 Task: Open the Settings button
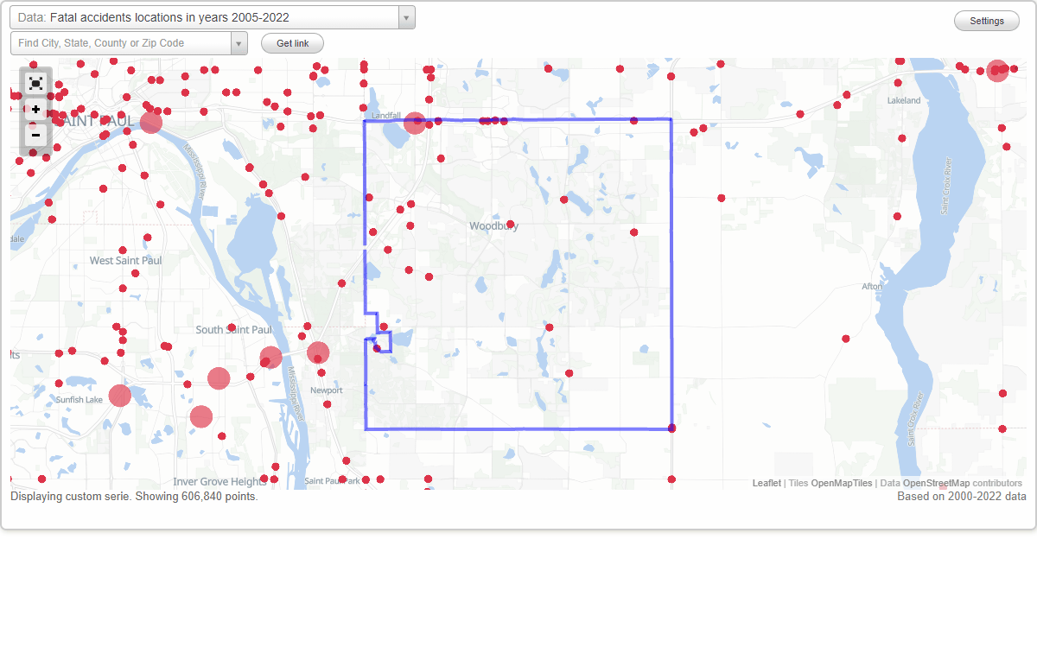987,22
